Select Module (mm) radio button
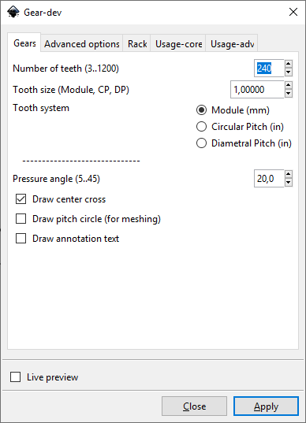 point(201,110)
